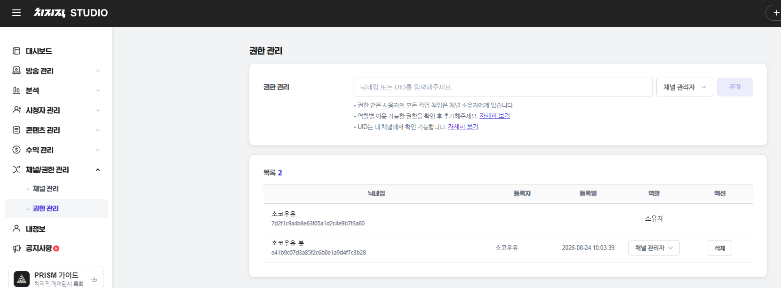The image size is (781, 288).
Task: Open 자세히 보기 link about UID
Action: pyautogui.click(x=463, y=127)
